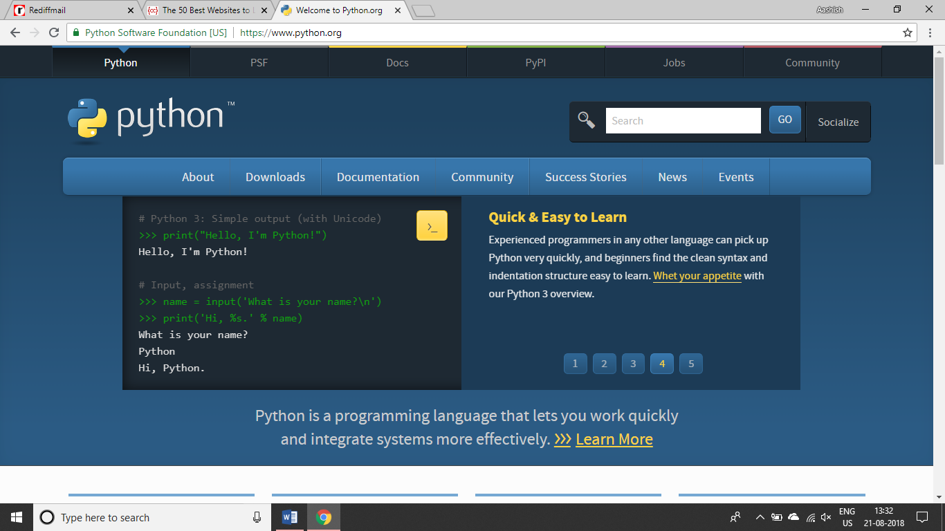The height and width of the screenshot is (531, 945).
Task: Open the taskbar clock and date
Action: [x=883, y=517]
